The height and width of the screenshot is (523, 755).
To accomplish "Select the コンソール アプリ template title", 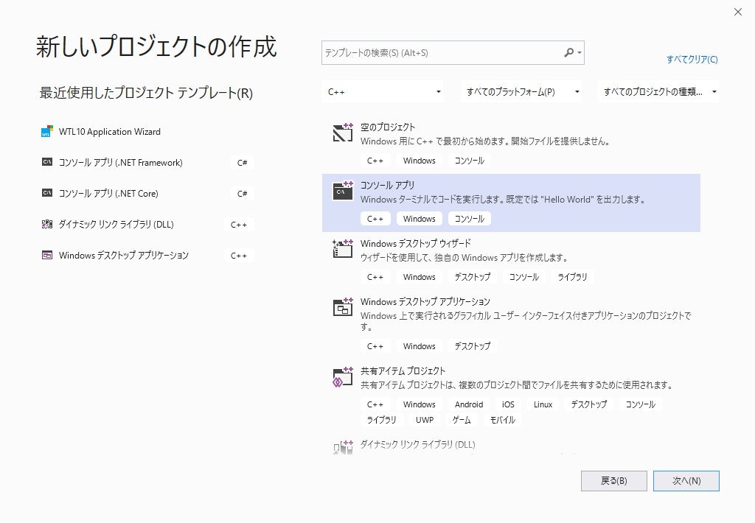I will click(387, 185).
